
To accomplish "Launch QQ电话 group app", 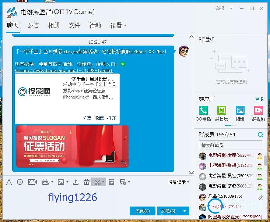I will click(x=203, y=113).
